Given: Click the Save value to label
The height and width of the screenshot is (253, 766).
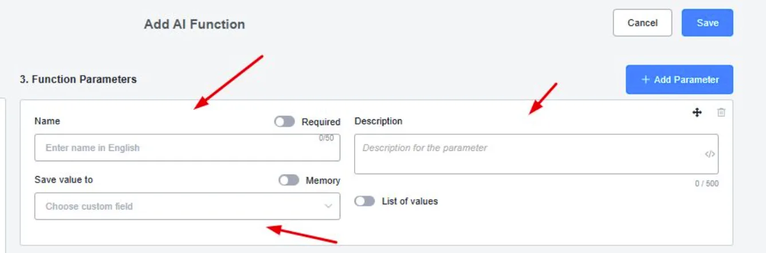Looking at the screenshot, I should (x=64, y=180).
